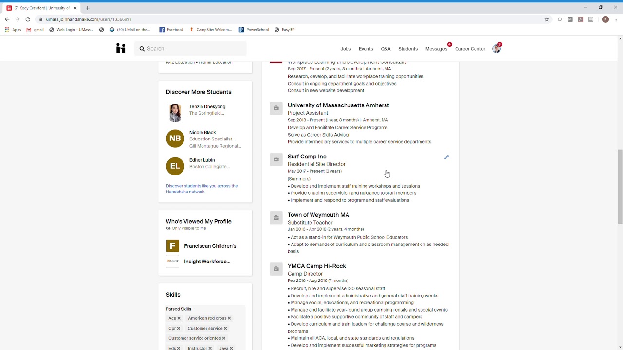Select the Town of Weymouth MA heading
Screen dimensions: 623x350
pos(318,215)
